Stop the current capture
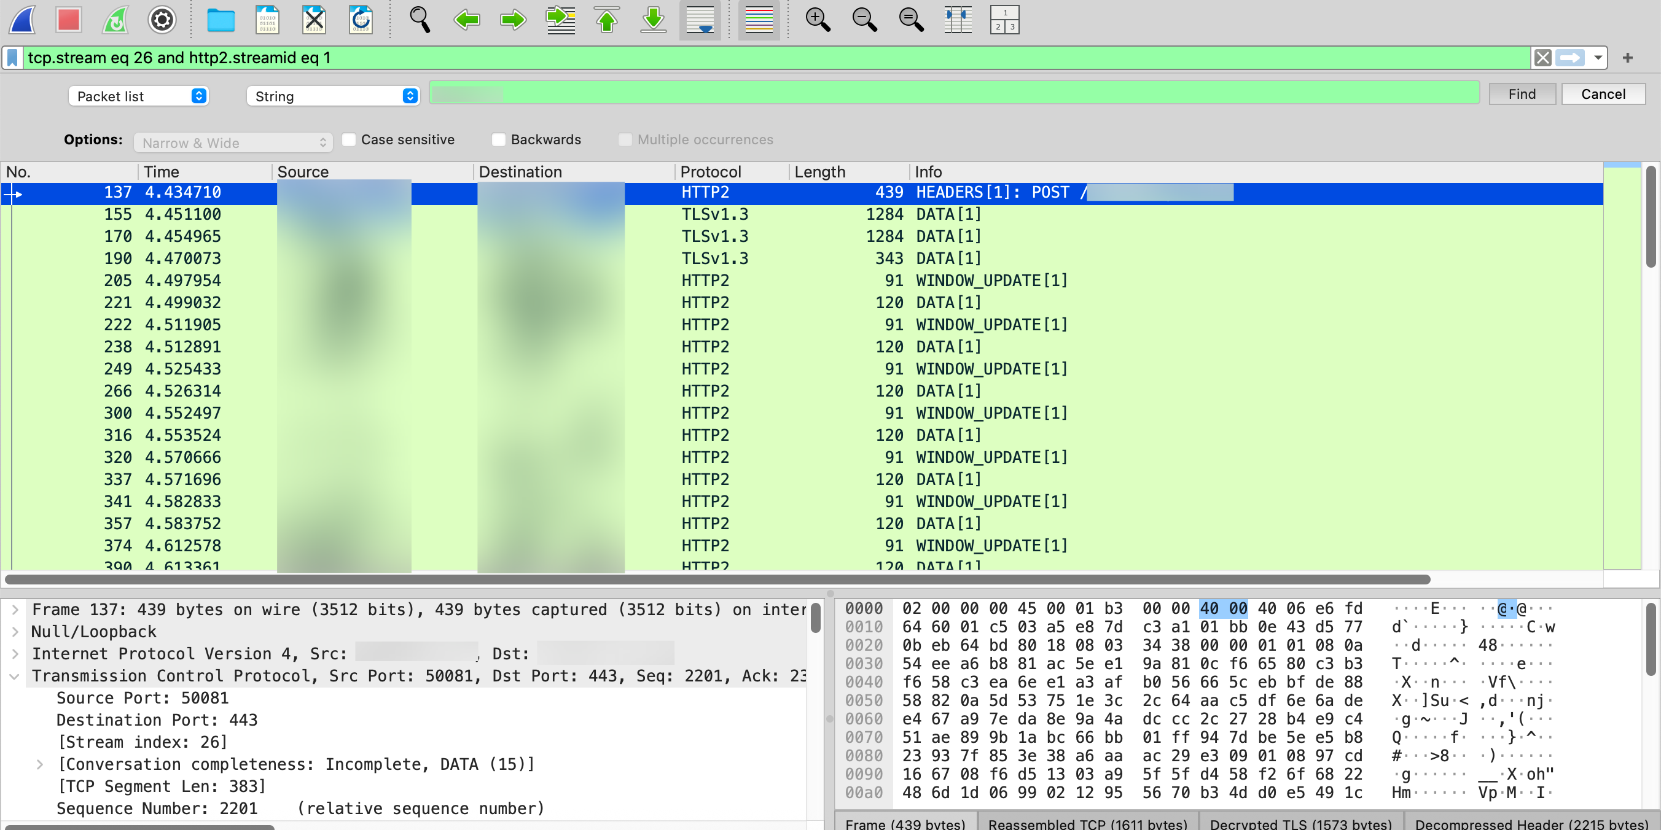Viewport: 1661px width, 830px height. click(68, 20)
